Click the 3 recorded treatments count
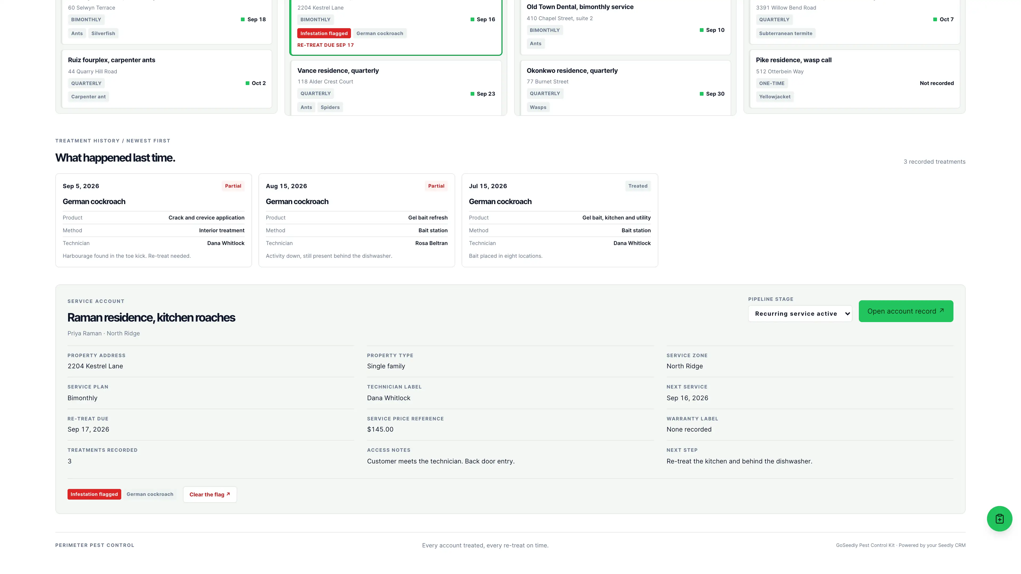 coord(934,162)
